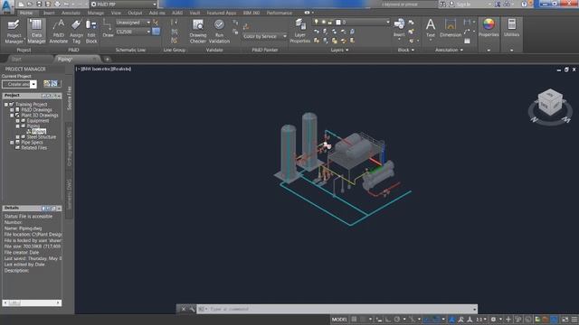Open the Vault ribbon tab

[x=195, y=13]
